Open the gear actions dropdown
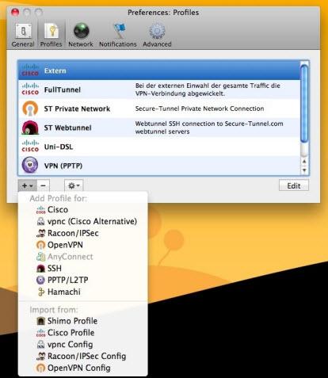Screen dimensions: 328x378 (x=74, y=185)
